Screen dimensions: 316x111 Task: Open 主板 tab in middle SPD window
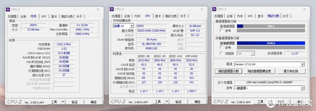click(127, 16)
